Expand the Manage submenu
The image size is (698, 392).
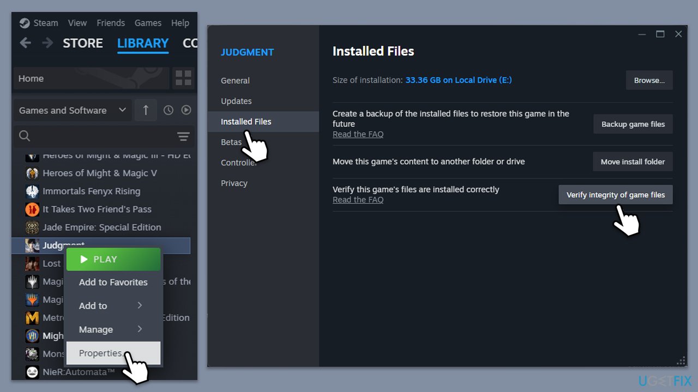click(x=113, y=329)
